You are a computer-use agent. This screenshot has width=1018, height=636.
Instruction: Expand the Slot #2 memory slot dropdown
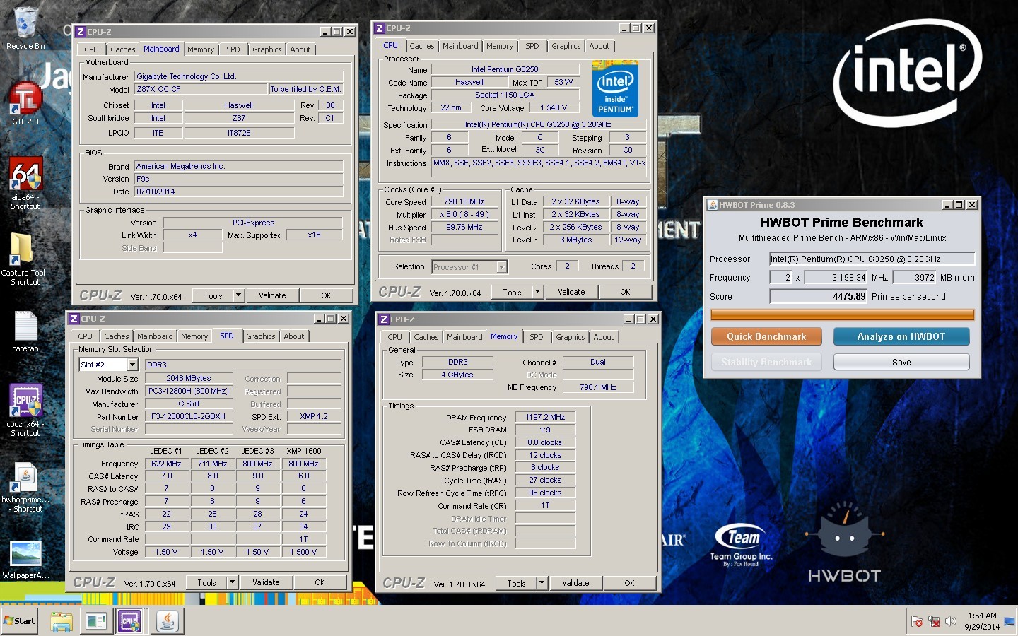(x=132, y=365)
